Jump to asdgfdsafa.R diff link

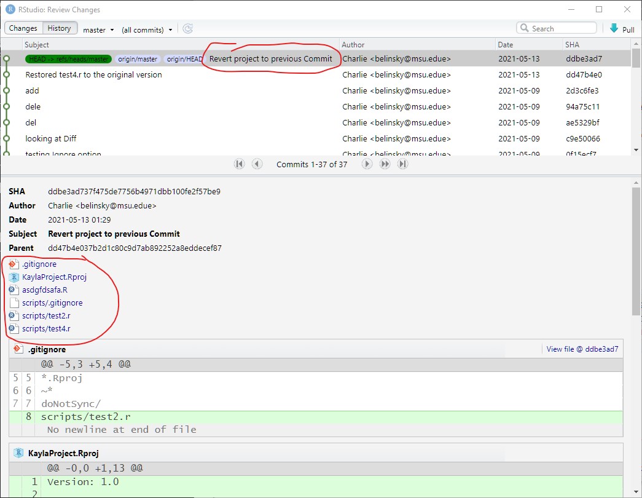45,290
